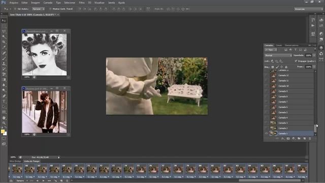The height and width of the screenshot is (183, 325).
Task: Filter layers by type layers (T icon)
Action: [x=296, y=50]
